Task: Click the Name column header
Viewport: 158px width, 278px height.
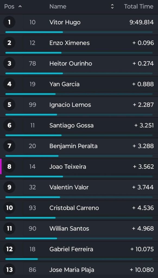Action: [x=58, y=7]
